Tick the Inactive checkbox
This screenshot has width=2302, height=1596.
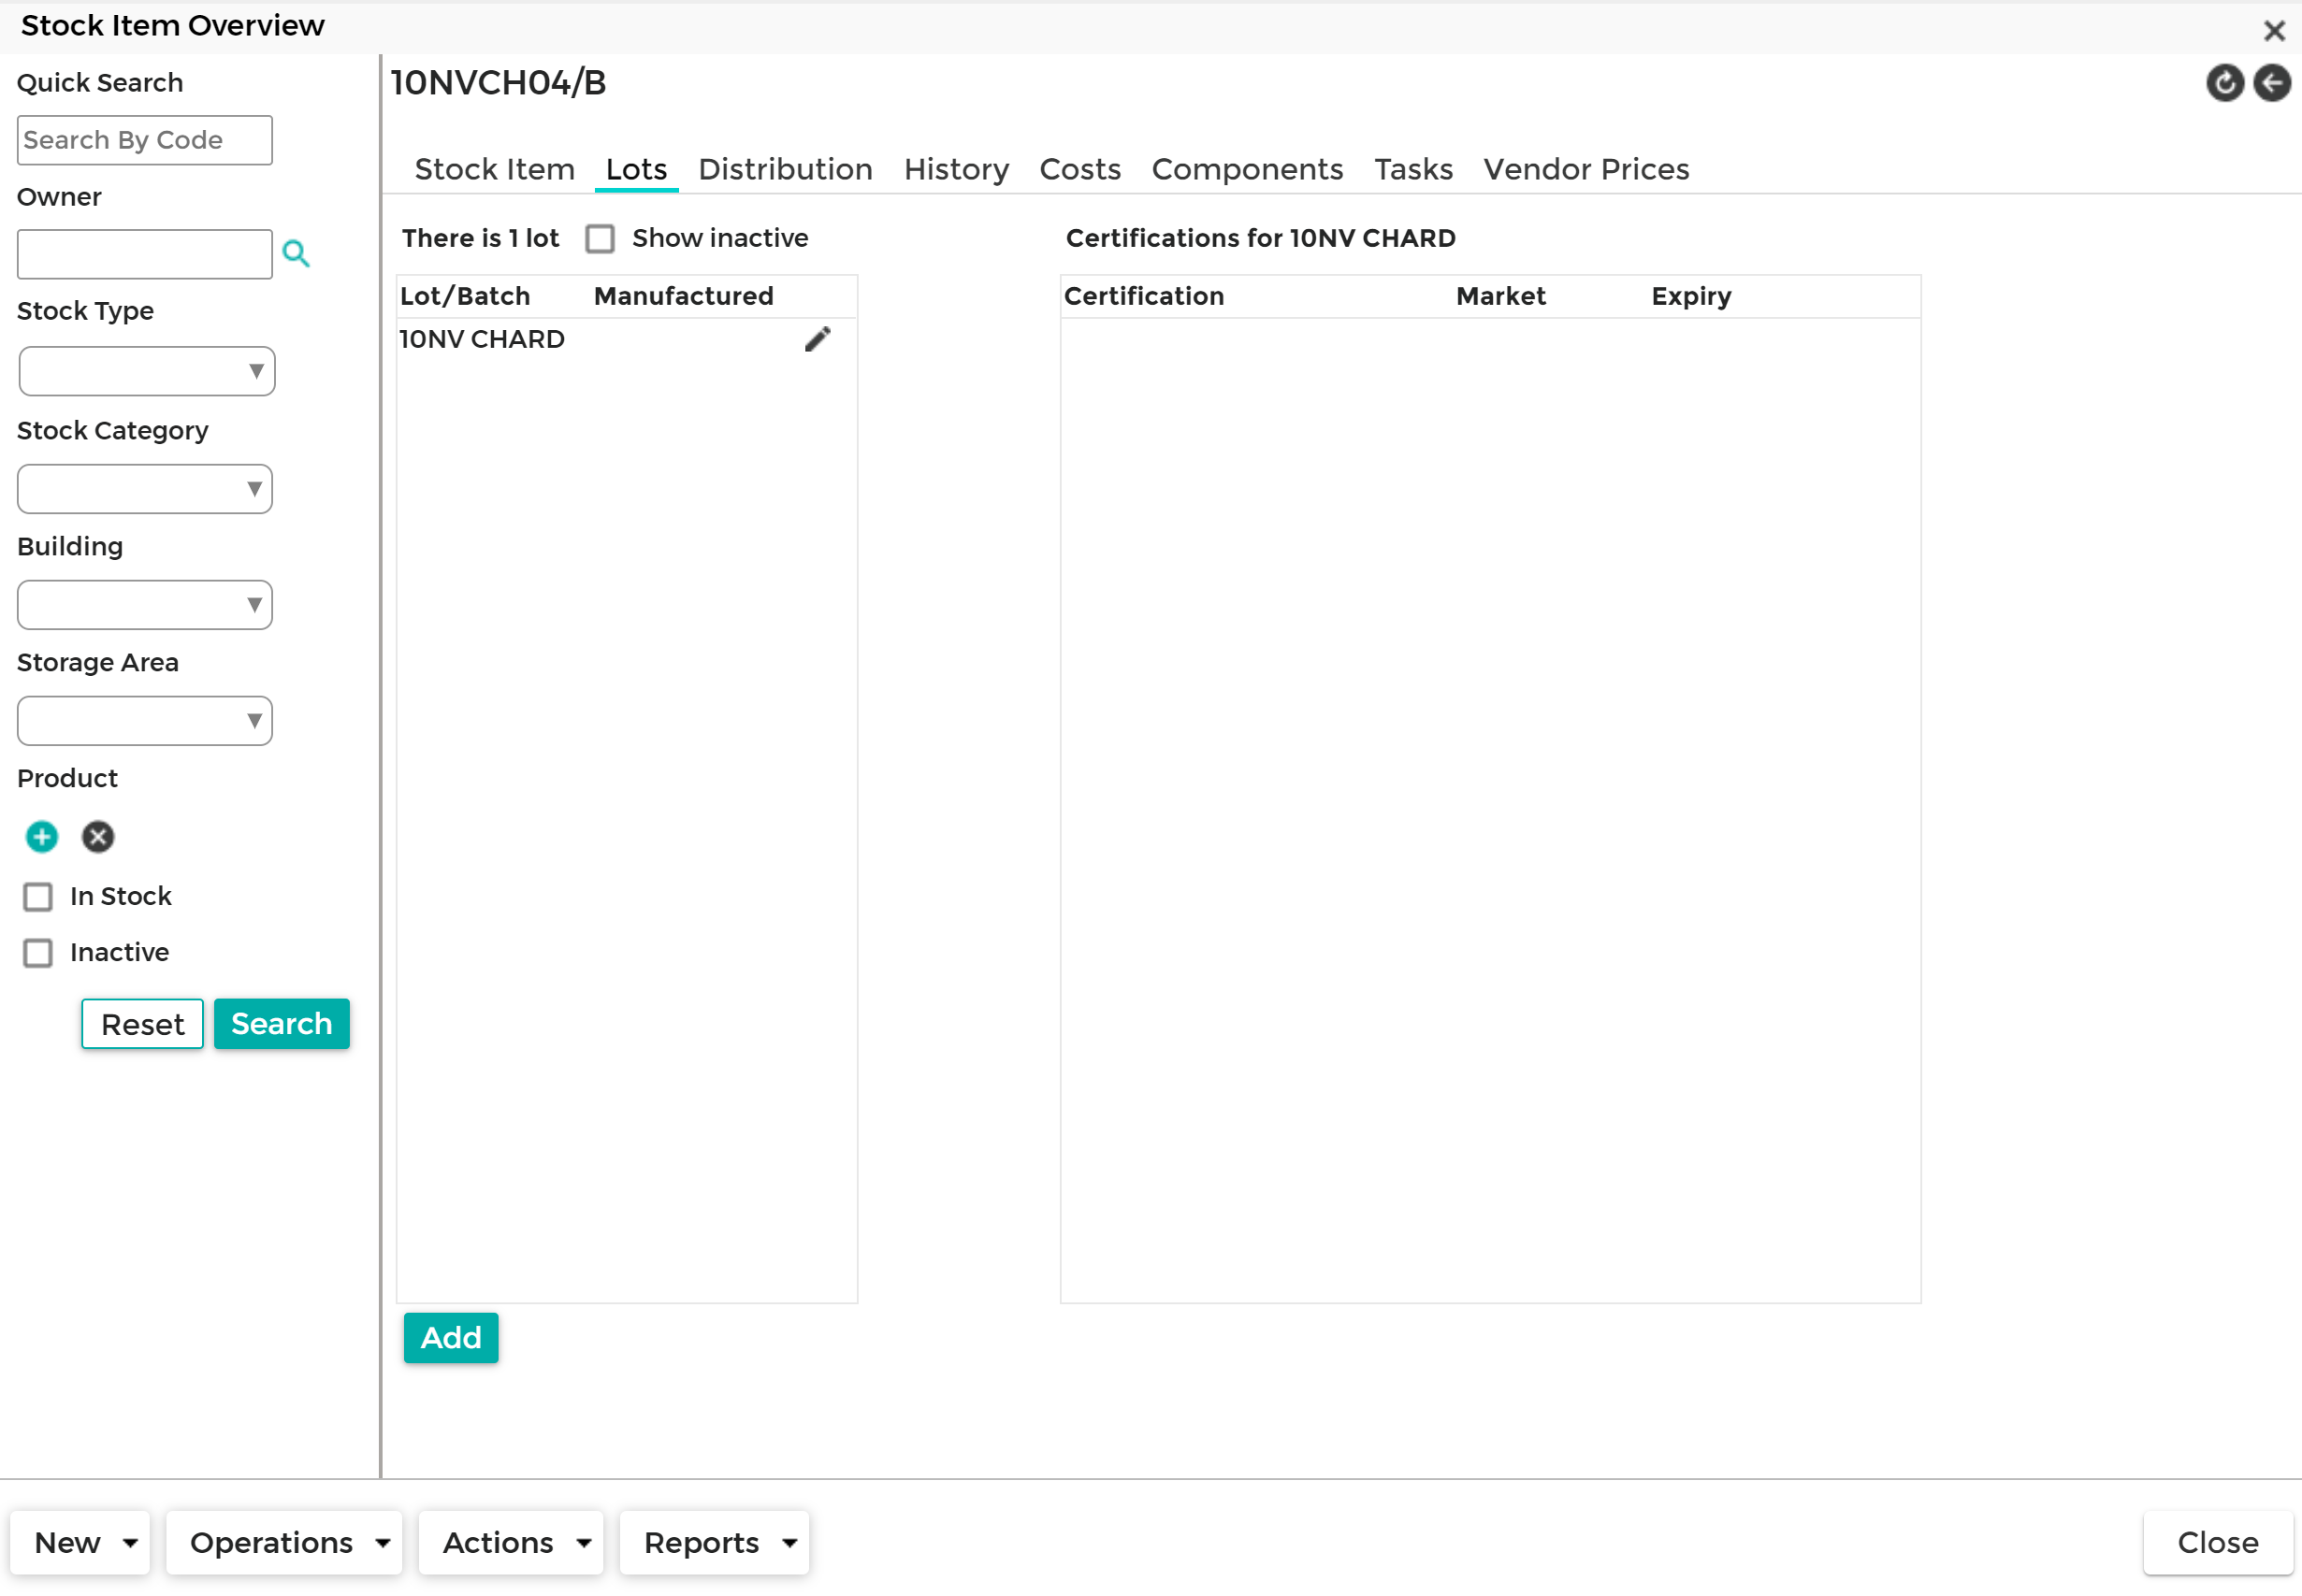(38, 953)
